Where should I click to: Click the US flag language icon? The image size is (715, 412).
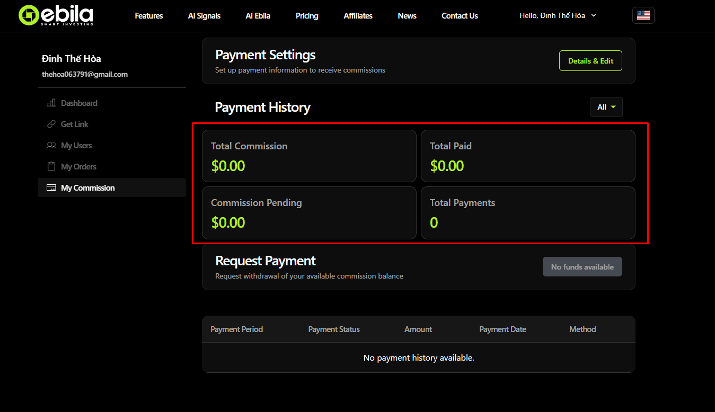click(643, 15)
